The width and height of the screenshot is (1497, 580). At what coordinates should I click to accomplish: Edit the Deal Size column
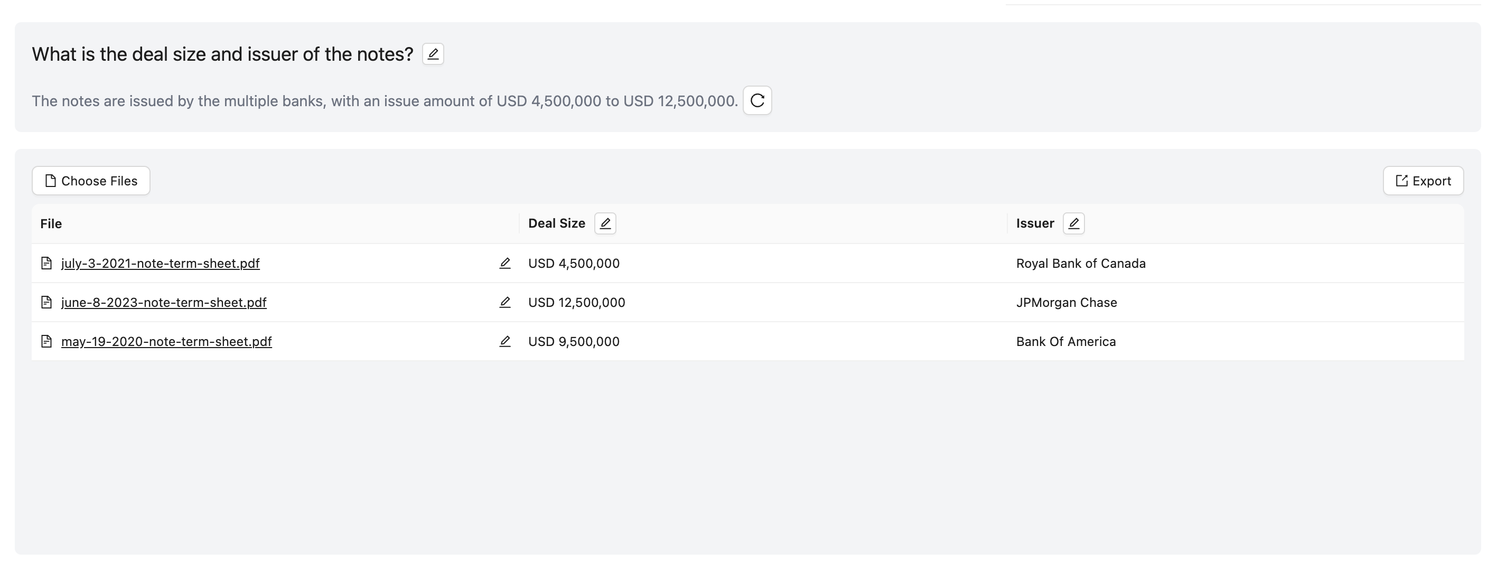point(605,223)
